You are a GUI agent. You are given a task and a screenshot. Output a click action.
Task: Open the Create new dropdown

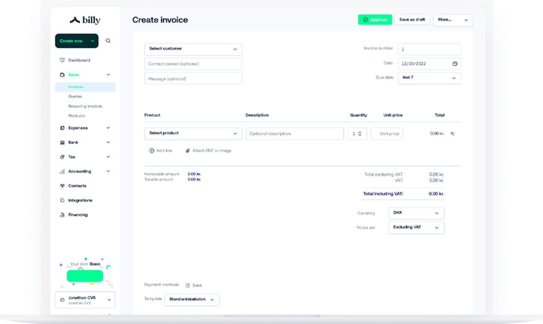click(77, 41)
